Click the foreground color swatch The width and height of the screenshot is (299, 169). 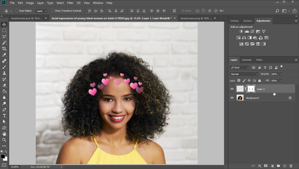pos(2,156)
